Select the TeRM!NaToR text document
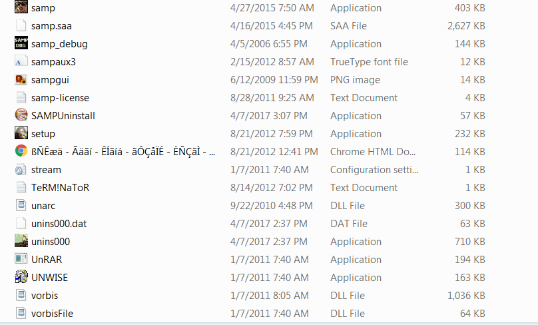 point(60,188)
